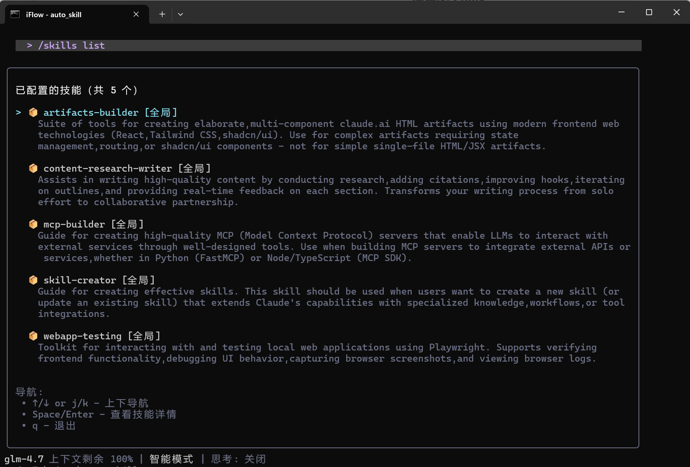Select the webapp-testing skill name
Viewport: 690px width, 467px height.
coord(82,336)
